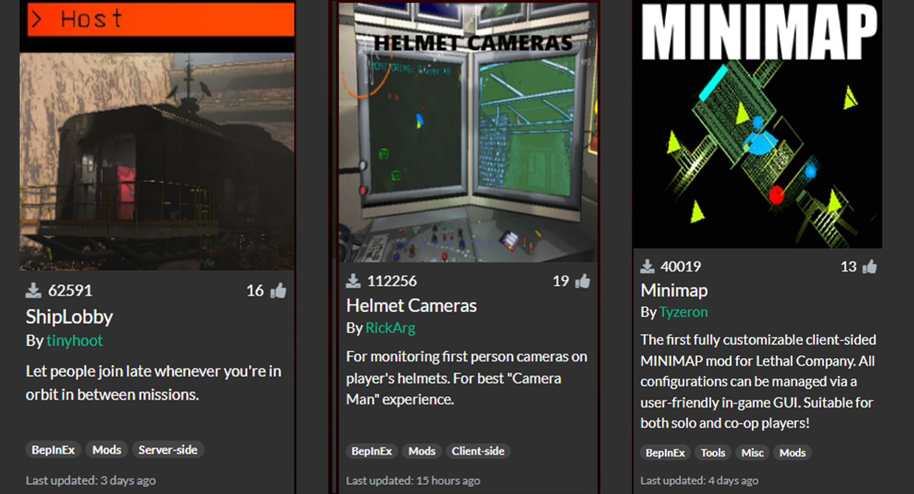Open the Minimap mod title

(x=674, y=290)
